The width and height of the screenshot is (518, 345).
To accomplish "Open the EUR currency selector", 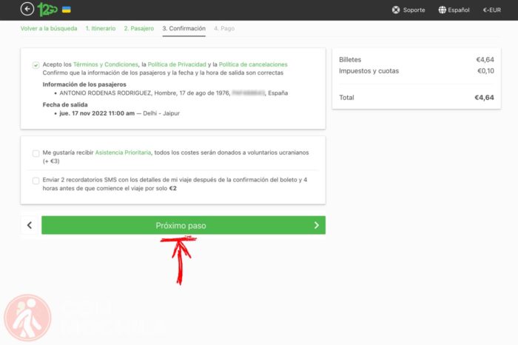I will (x=492, y=10).
